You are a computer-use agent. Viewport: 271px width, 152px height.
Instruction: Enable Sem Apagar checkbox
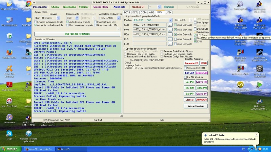(195, 22)
